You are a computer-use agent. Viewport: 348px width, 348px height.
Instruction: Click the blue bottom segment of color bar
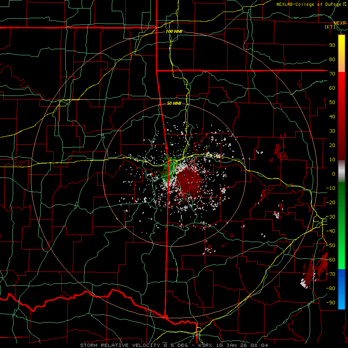pyautogui.click(x=341, y=289)
